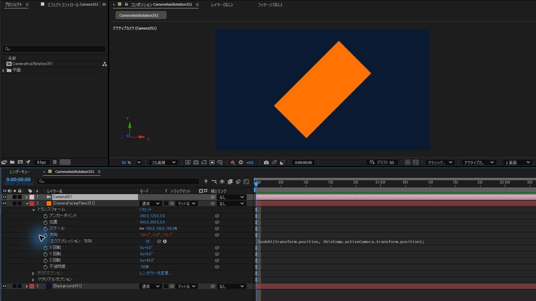The height and width of the screenshot is (301, 536).
Task: Toggle the shy layers icon in timeline
Action: tap(222, 182)
